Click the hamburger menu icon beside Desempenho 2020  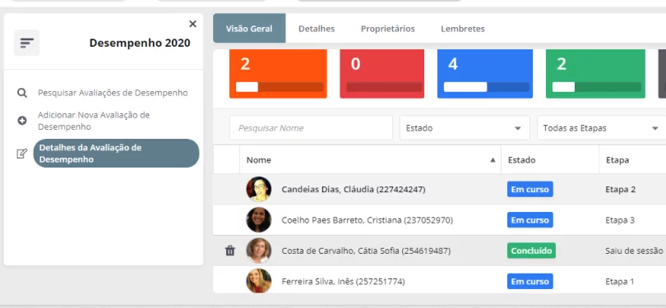click(27, 43)
